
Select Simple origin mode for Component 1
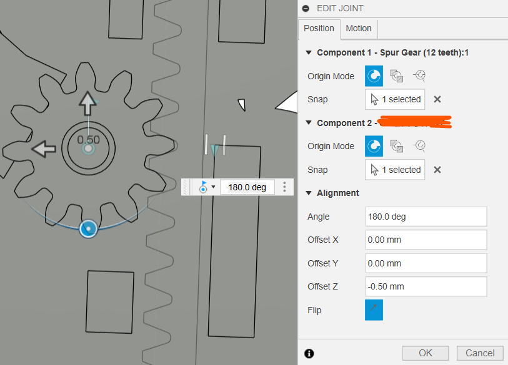[373, 75]
